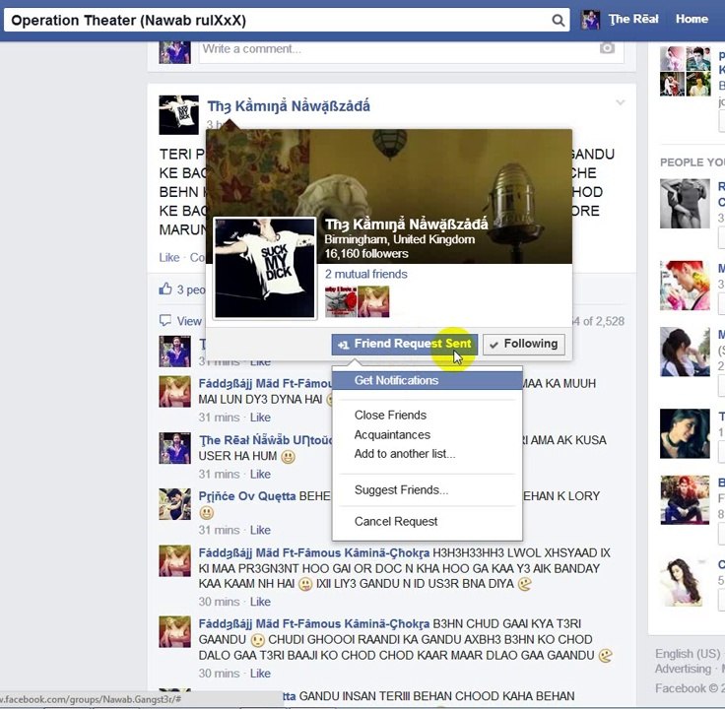This screenshot has height=709, width=725.
Task: Click avatar beside 'B3HN CHUD GAAI' comment
Action: [x=174, y=632]
